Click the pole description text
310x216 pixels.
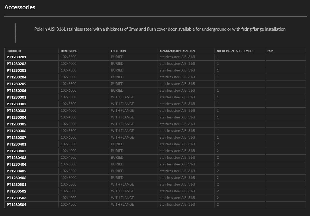point(160,29)
